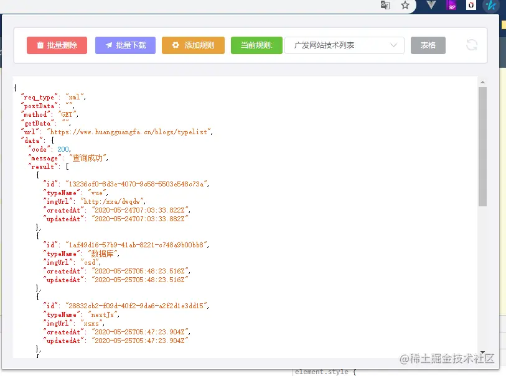Click the scrollbar down arrow
Image resolution: width=506 pixels, height=376 pixels.
click(x=482, y=352)
